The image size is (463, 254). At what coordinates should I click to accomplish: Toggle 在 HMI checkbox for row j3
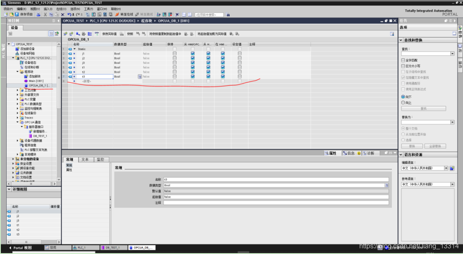pos(223,63)
